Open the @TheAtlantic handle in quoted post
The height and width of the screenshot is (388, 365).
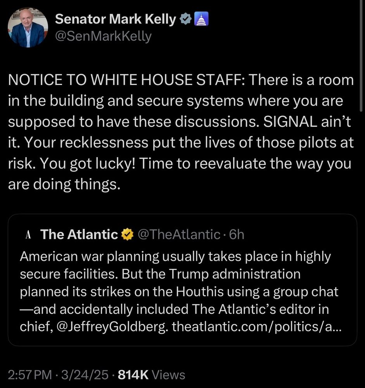tap(179, 234)
